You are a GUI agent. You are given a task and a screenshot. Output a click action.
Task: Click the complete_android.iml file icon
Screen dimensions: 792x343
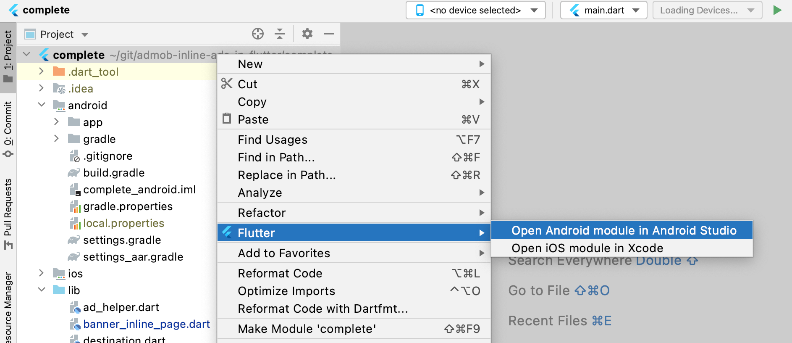click(x=74, y=190)
